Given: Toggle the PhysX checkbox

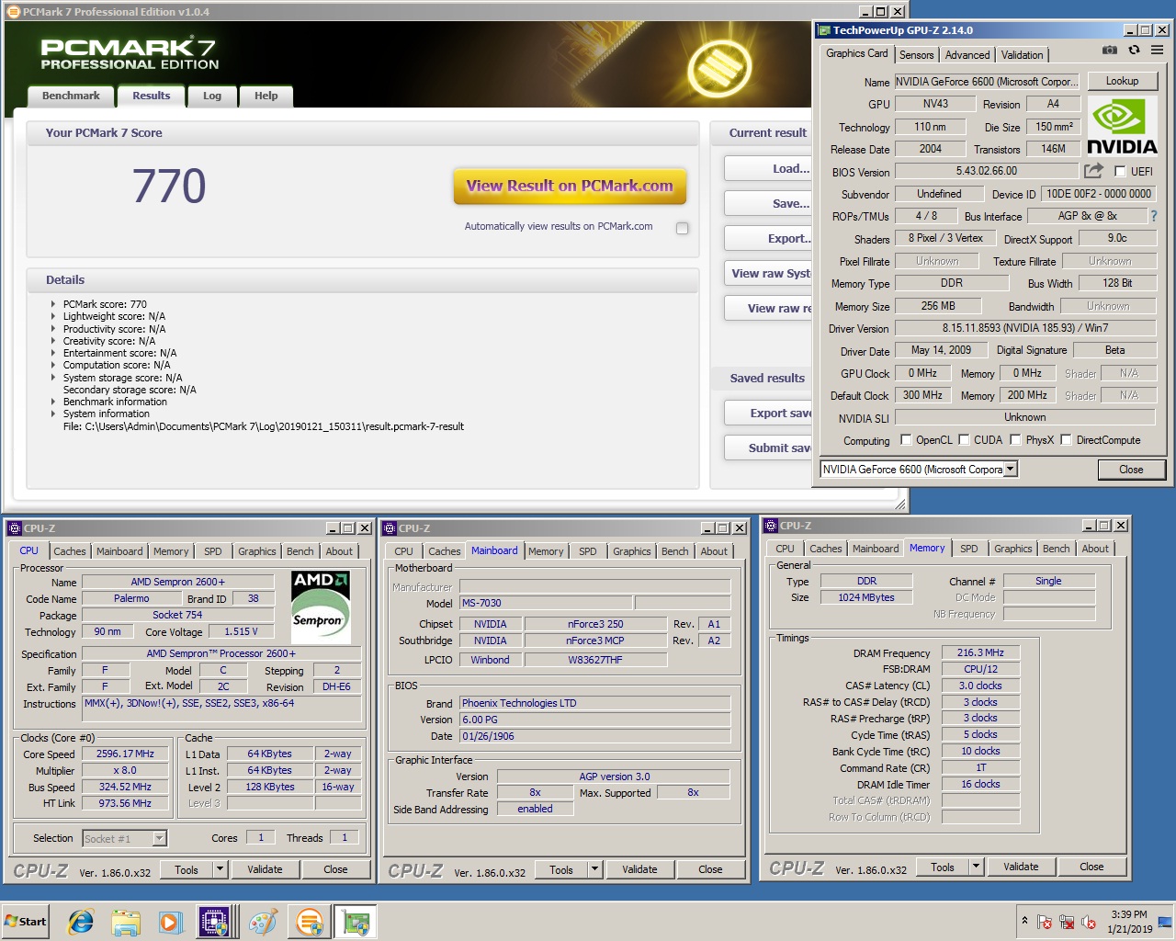Looking at the screenshot, I should click(1015, 439).
